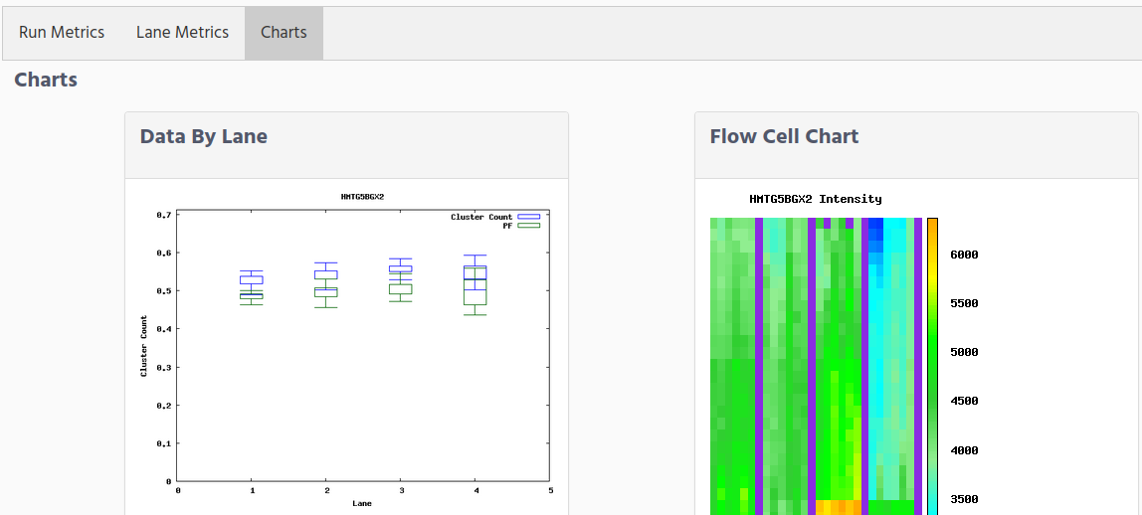Screen dimensions: 1142x515
Task: Click the lane 4 box plot
Action: [475, 285]
